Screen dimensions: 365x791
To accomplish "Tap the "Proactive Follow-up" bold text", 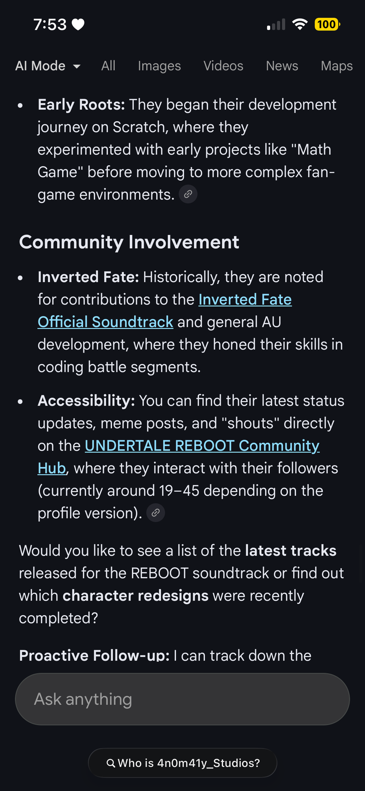I will click(94, 655).
